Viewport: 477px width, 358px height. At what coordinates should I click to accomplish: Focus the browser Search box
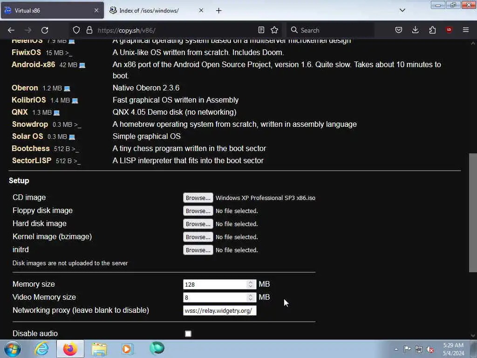pos(330,30)
